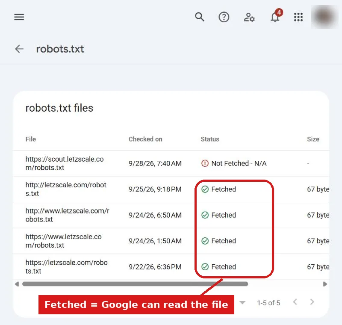Click the search magnifier icon
Image resolution: width=342 pixels, height=325 pixels.
pyautogui.click(x=200, y=17)
